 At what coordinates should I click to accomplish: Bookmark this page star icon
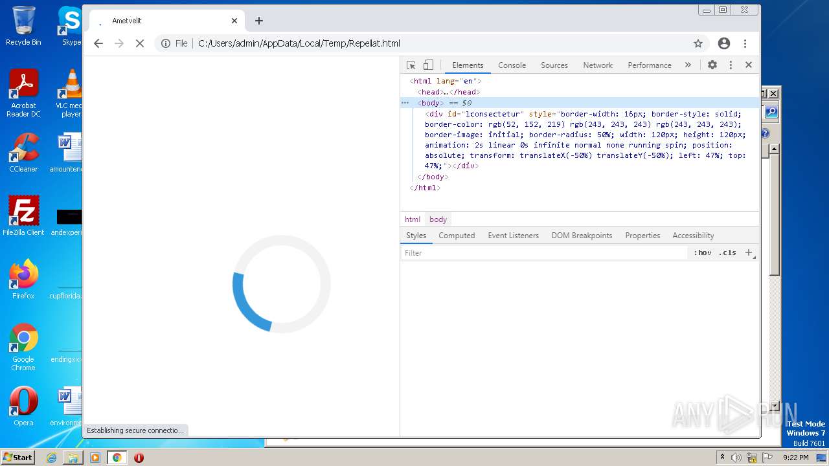pos(698,43)
